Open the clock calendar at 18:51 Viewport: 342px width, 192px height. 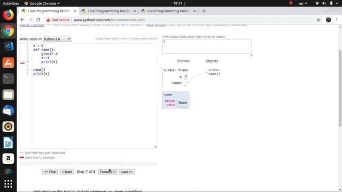click(x=180, y=3)
